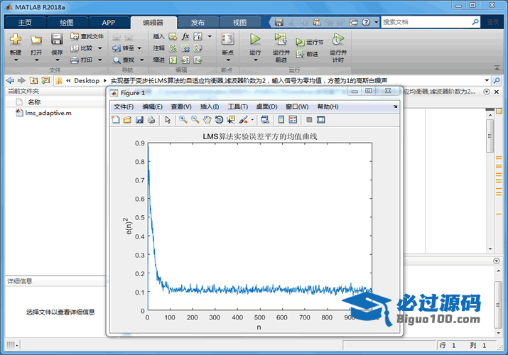Click New Figure icon in Figure toolbar
The image size is (508, 355).
tap(116, 120)
